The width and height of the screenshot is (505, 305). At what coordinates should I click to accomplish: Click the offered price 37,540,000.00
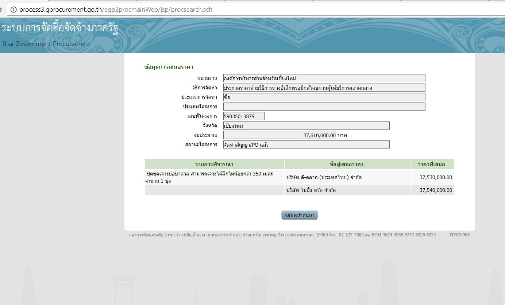[x=436, y=190]
